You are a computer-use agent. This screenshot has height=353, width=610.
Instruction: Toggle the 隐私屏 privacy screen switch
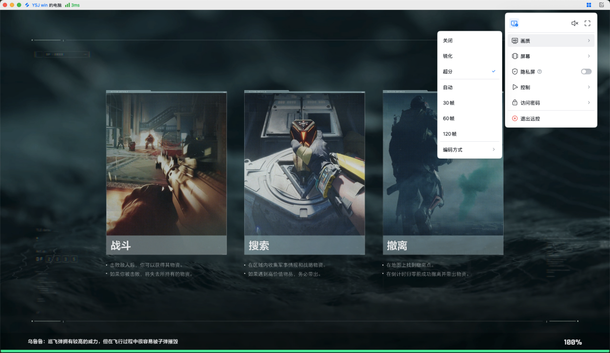click(x=586, y=72)
